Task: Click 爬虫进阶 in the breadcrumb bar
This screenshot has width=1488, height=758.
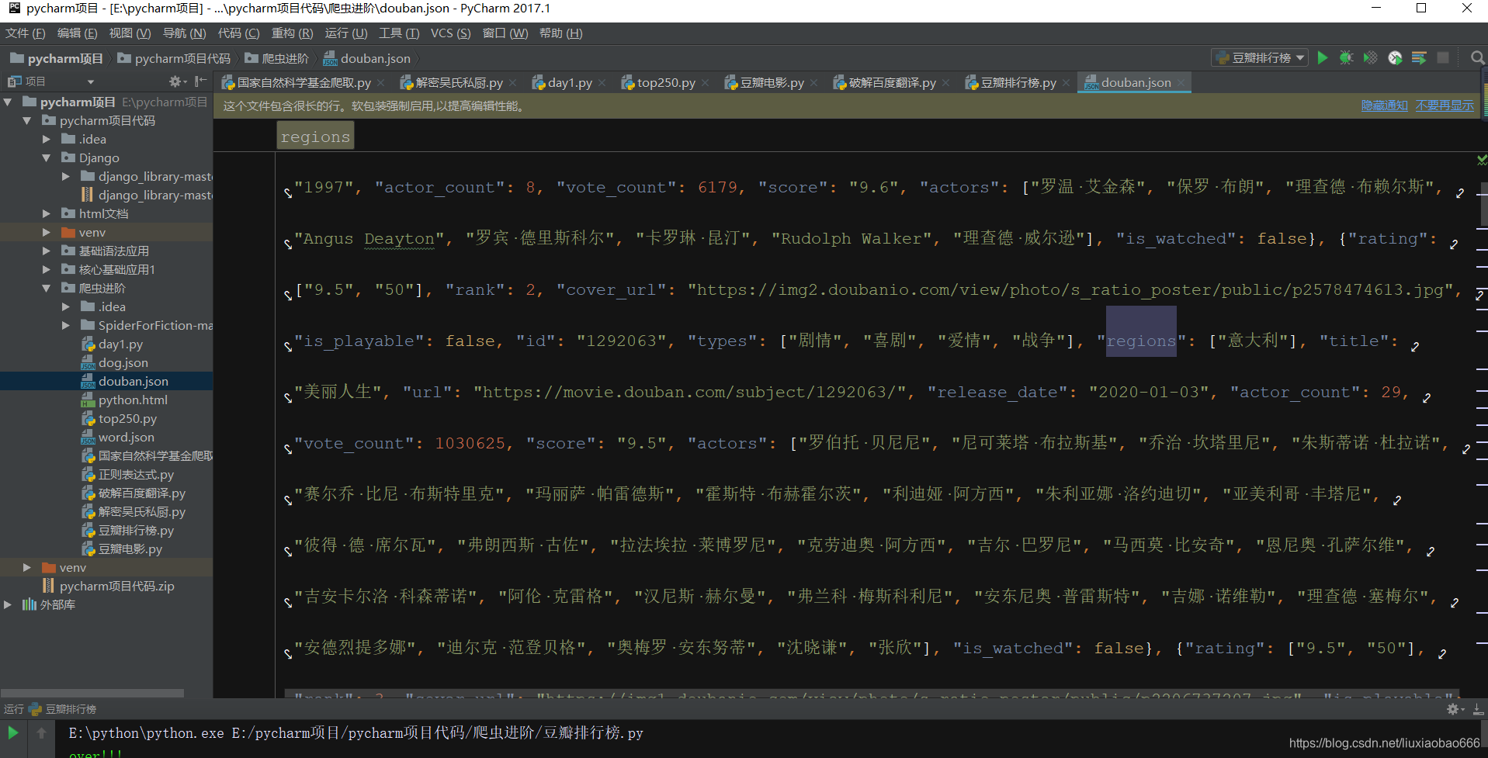Action: (x=276, y=58)
